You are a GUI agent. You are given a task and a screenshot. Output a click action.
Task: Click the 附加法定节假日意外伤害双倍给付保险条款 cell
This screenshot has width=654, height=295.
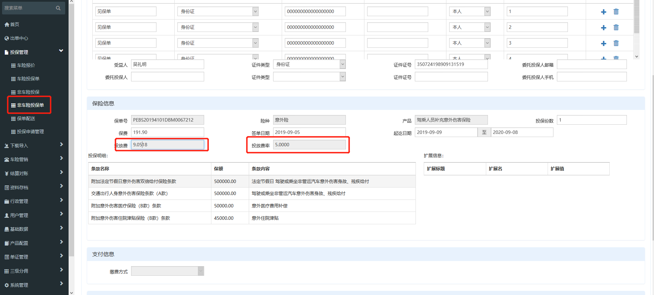(x=150, y=181)
